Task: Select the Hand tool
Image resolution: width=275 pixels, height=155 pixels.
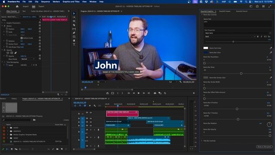Action: [x=74, y=40]
